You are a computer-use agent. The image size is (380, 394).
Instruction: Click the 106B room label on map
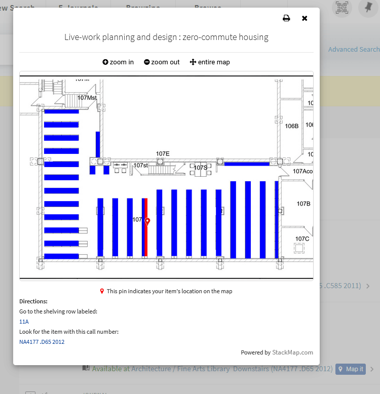[291, 126]
